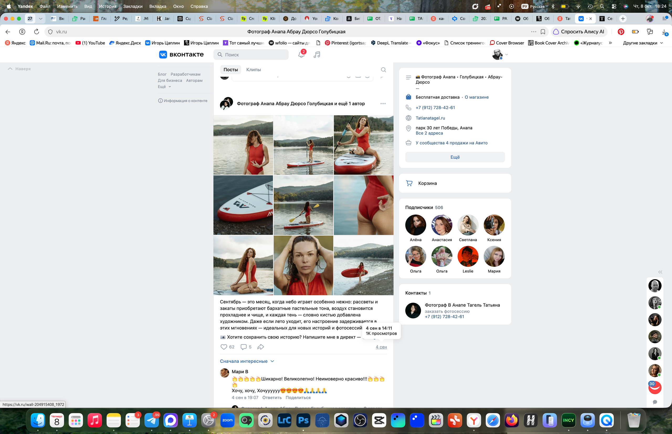Collapse chat sidebar double-arrow
672x434 pixels.
[x=660, y=272]
